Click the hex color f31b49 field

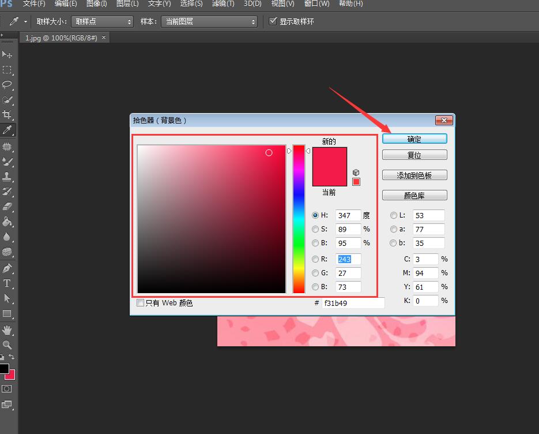pyautogui.click(x=353, y=303)
